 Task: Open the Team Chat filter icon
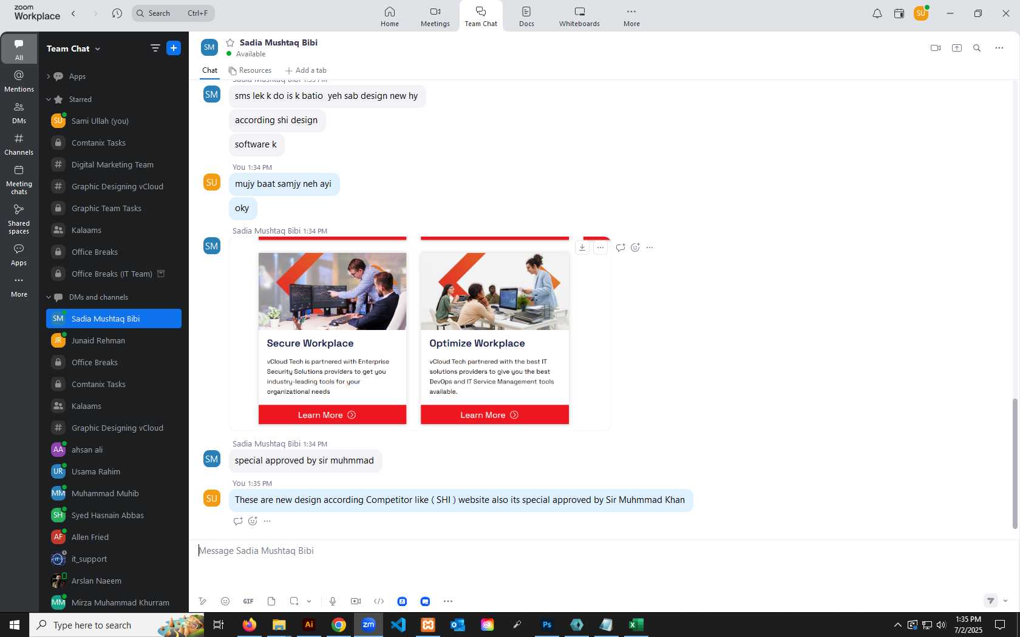click(x=155, y=48)
